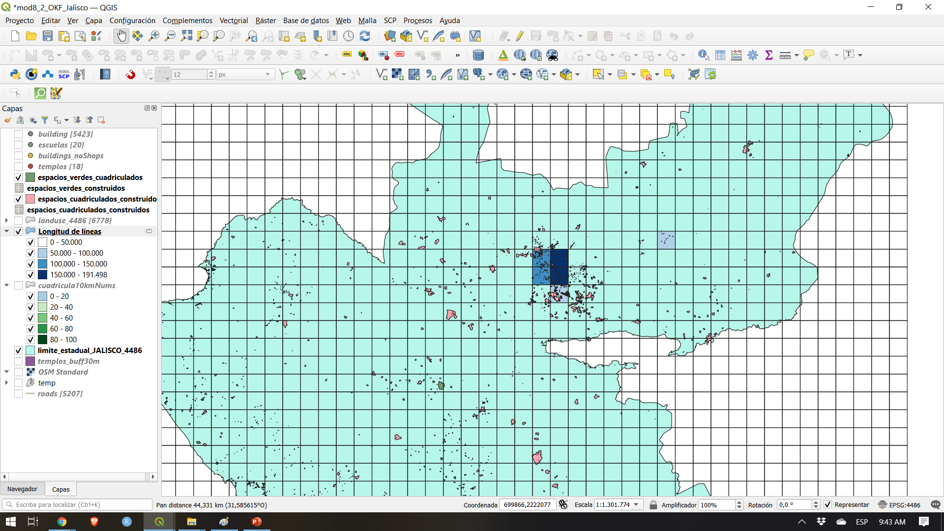Open a project via the folder icon
Screen dimensions: 944x531
(31, 36)
